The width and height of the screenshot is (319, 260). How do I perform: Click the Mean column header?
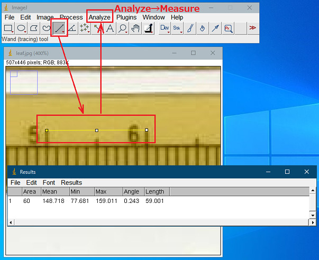pyautogui.click(x=55, y=192)
